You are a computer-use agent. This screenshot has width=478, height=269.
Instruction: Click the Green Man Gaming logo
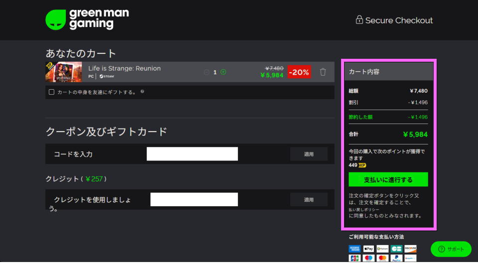(87, 19)
